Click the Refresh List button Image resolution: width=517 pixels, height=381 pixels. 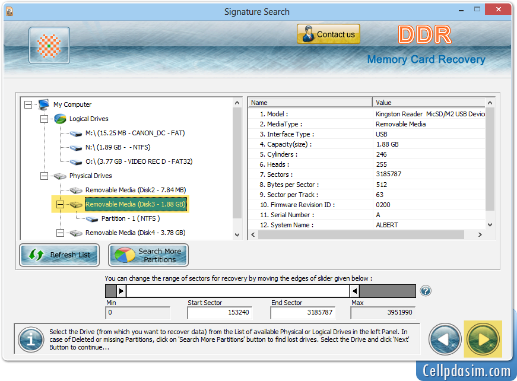coord(60,255)
